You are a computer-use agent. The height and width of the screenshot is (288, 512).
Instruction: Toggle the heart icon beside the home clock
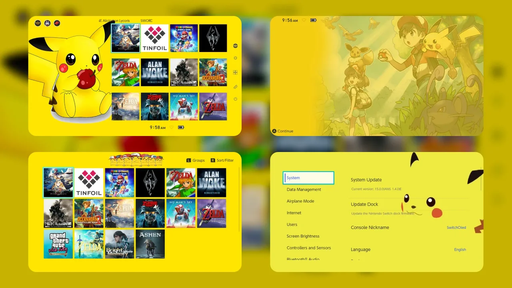tap(172, 127)
